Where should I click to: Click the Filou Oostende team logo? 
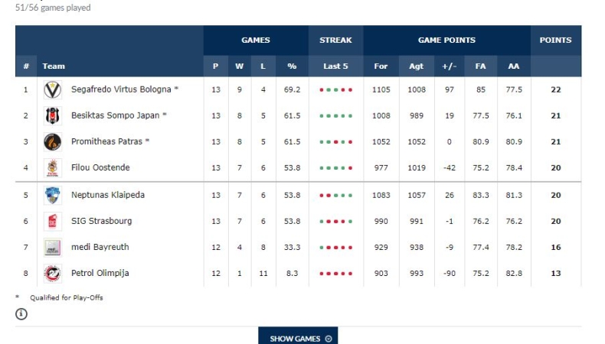click(x=52, y=168)
